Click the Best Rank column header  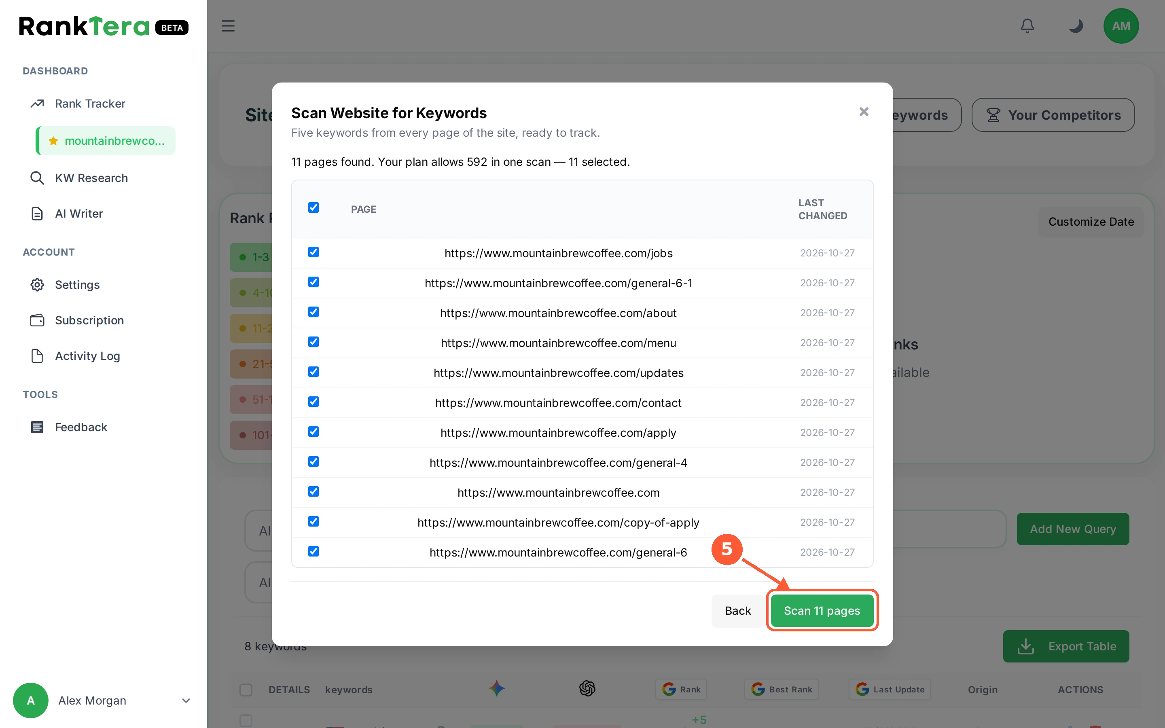click(782, 690)
